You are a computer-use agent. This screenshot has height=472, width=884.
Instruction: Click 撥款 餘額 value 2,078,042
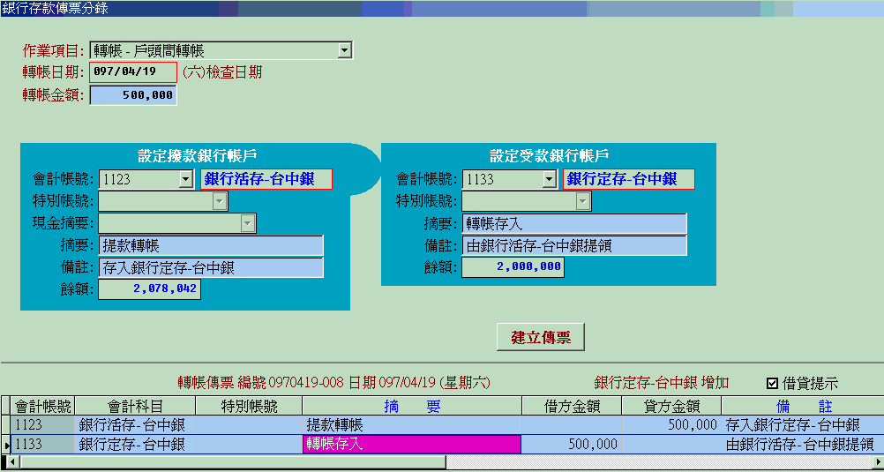click(x=149, y=289)
